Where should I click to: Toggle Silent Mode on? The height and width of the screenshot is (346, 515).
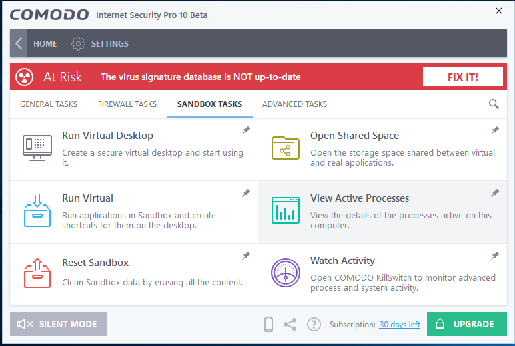[x=58, y=324]
